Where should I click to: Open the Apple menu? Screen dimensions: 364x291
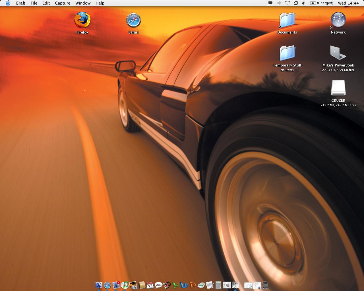click(x=8, y=3)
